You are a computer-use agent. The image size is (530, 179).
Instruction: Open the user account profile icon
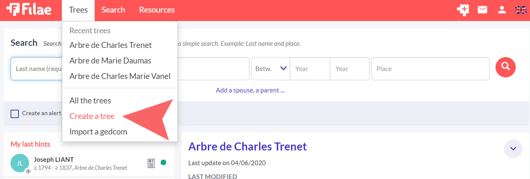502,10
